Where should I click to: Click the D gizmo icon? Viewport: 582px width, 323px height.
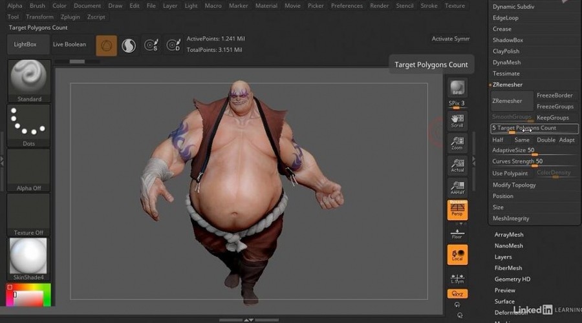(x=173, y=46)
